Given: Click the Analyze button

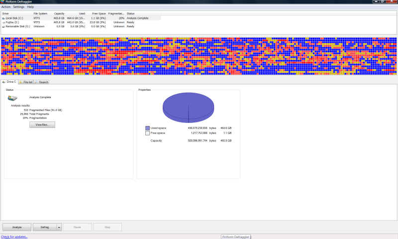Looking at the screenshot, I should [17, 227].
